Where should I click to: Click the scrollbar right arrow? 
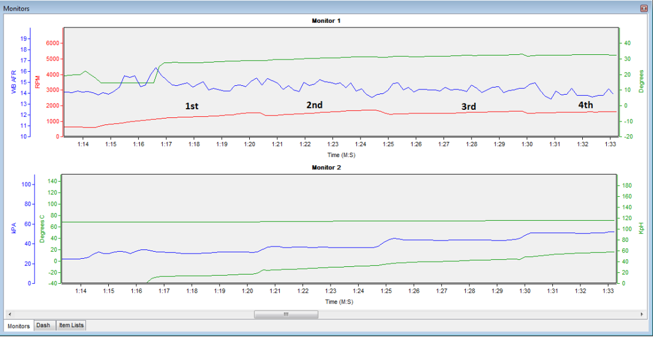[643, 315]
